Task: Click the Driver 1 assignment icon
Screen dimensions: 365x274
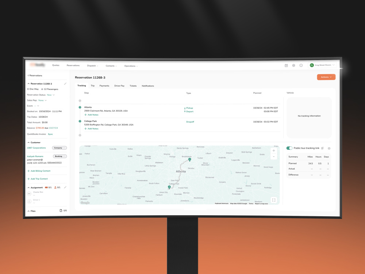Action: coord(29,201)
